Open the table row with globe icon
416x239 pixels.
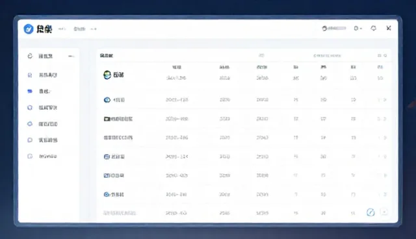[x=244, y=75]
